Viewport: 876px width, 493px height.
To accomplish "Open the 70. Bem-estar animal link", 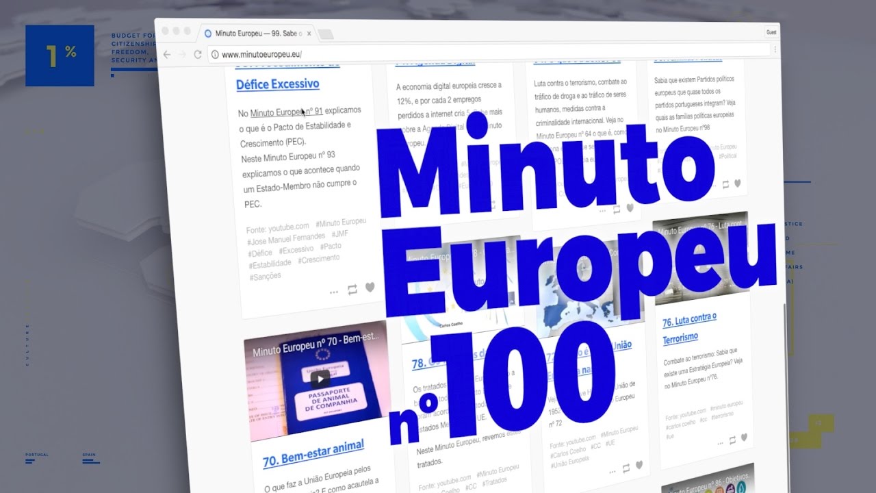I will click(313, 455).
